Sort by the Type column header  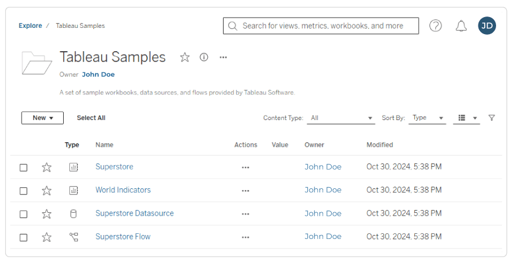[72, 145]
